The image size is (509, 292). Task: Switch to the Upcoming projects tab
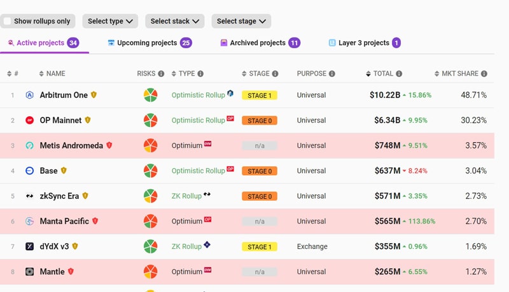pos(150,43)
